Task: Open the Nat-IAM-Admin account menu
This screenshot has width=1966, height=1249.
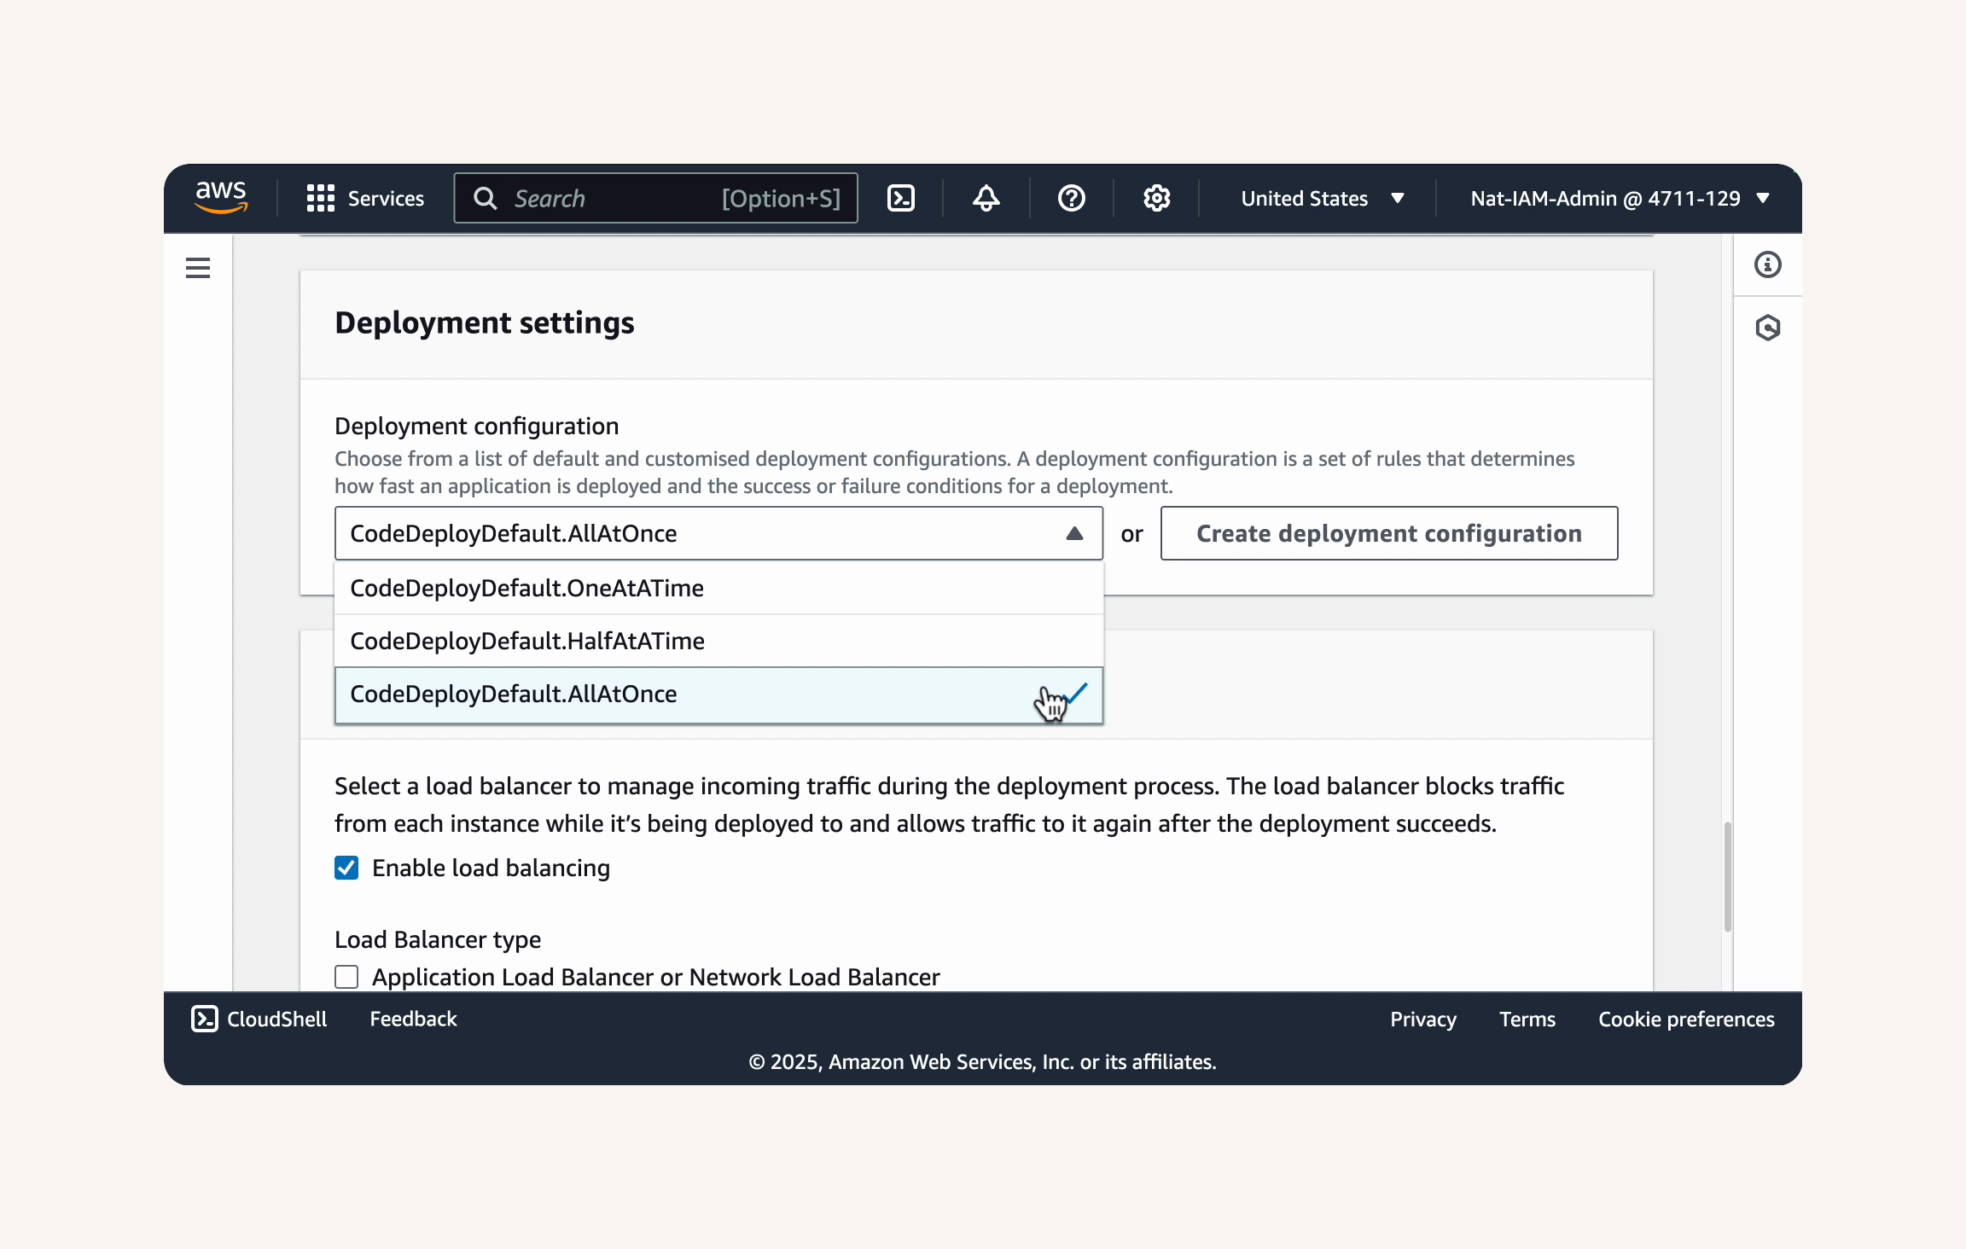Action: point(1620,198)
